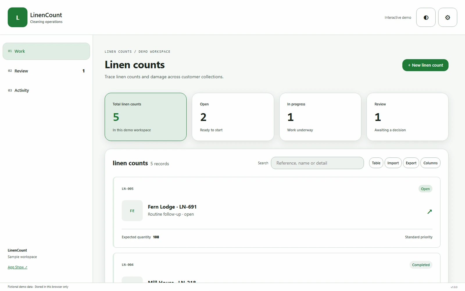Click the Export button
The height and width of the screenshot is (291, 465).
coord(411,163)
